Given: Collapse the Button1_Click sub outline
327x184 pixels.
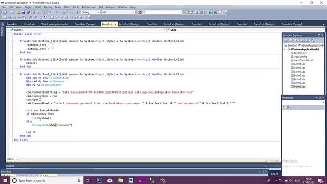Looking at the screenshot, I should (12, 74).
